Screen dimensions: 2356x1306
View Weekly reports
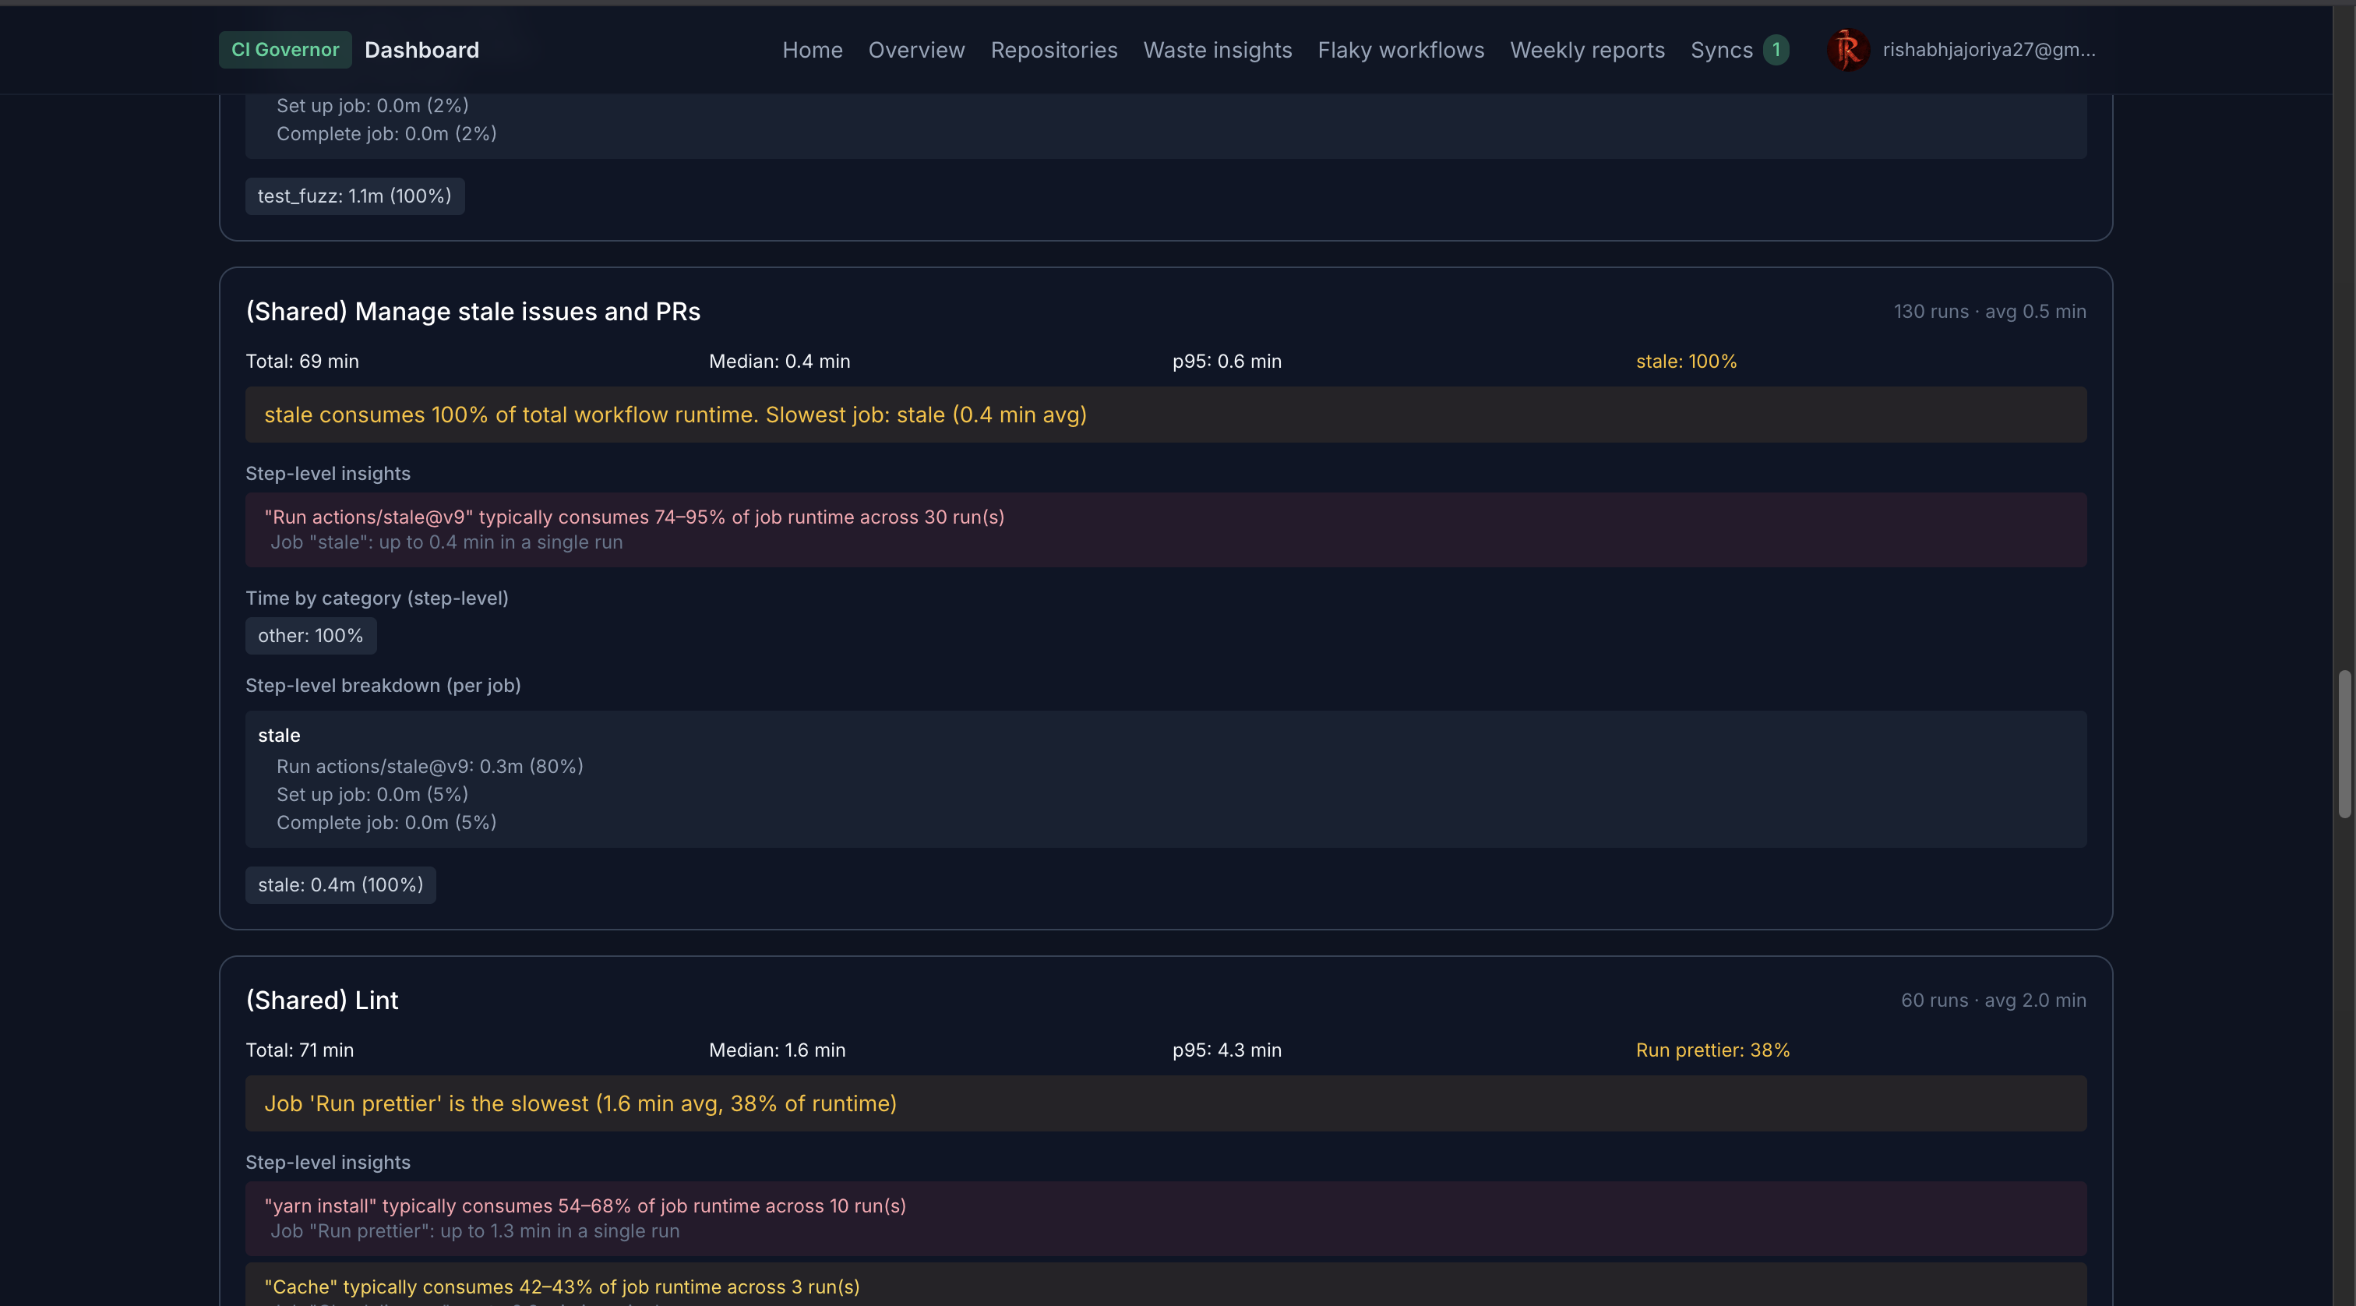pos(1586,49)
